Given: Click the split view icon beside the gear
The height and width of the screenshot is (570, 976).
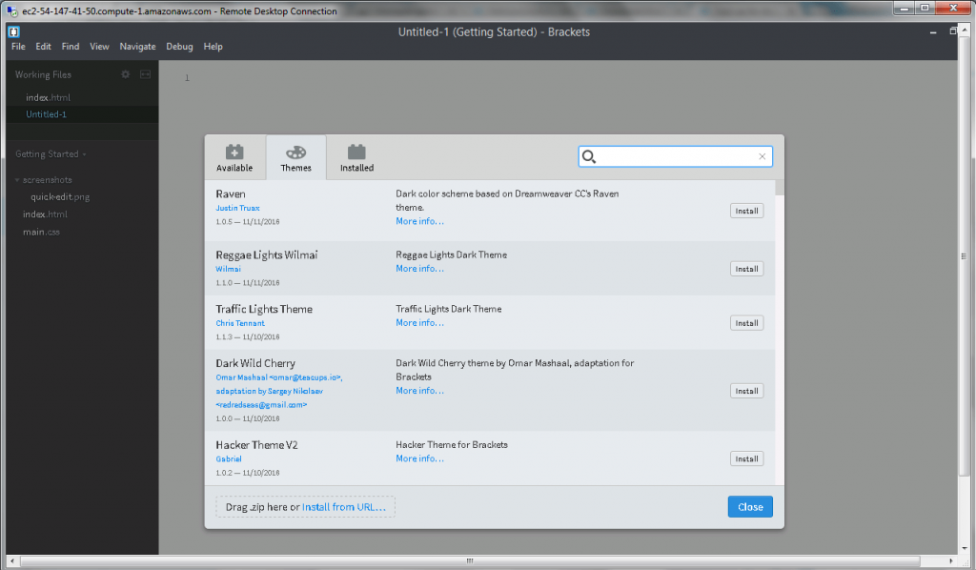Looking at the screenshot, I should pos(145,73).
